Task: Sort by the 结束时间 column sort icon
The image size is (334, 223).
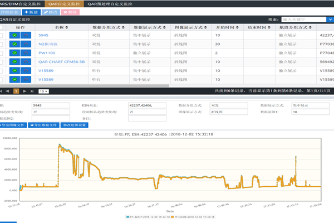Action: click(269, 27)
